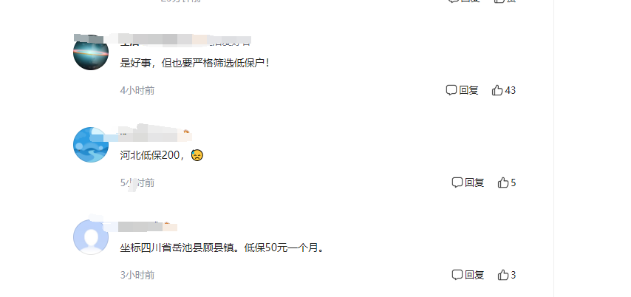The image size is (631, 297).
Task: Open the default gray silhouette avatar profile
Action: coord(91,237)
